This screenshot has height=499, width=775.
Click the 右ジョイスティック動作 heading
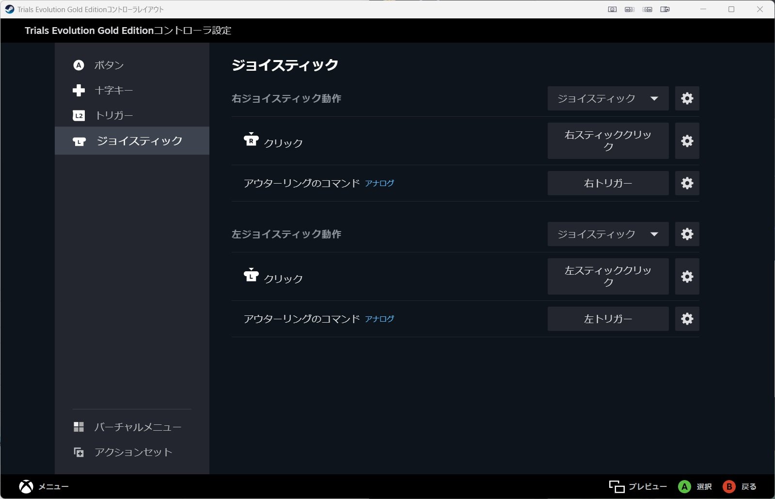point(286,98)
